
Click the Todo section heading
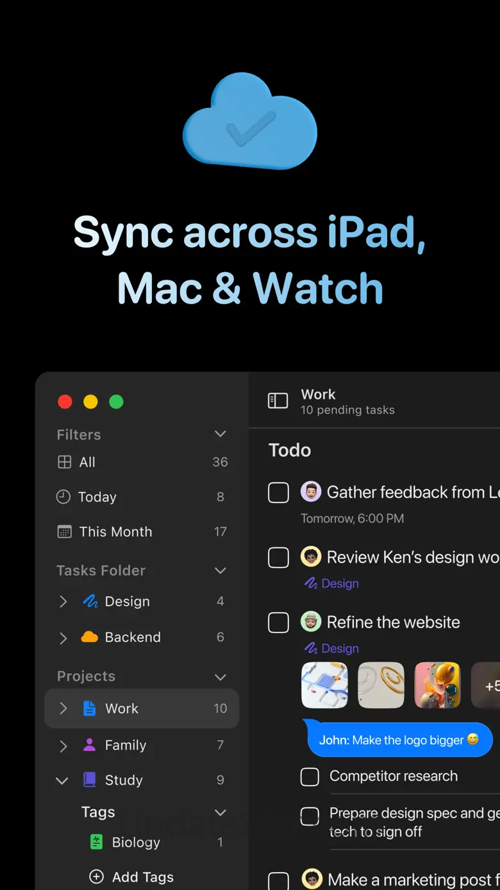(290, 450)
